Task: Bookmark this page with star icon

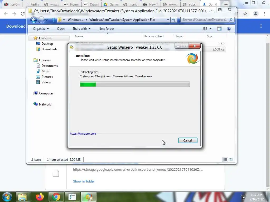Action: (x=245, y=14)
